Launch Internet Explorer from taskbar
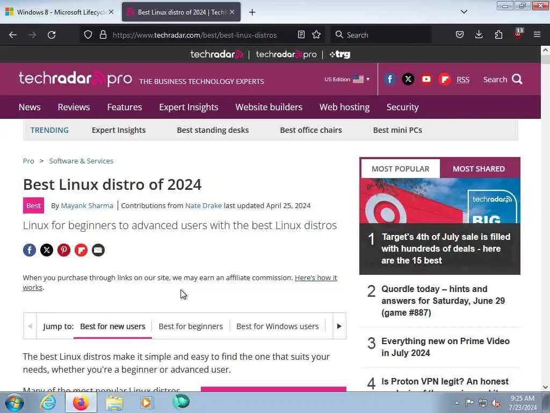Image resolution: width=550 pixels, height=413 pixels. (x=48, y=402)
